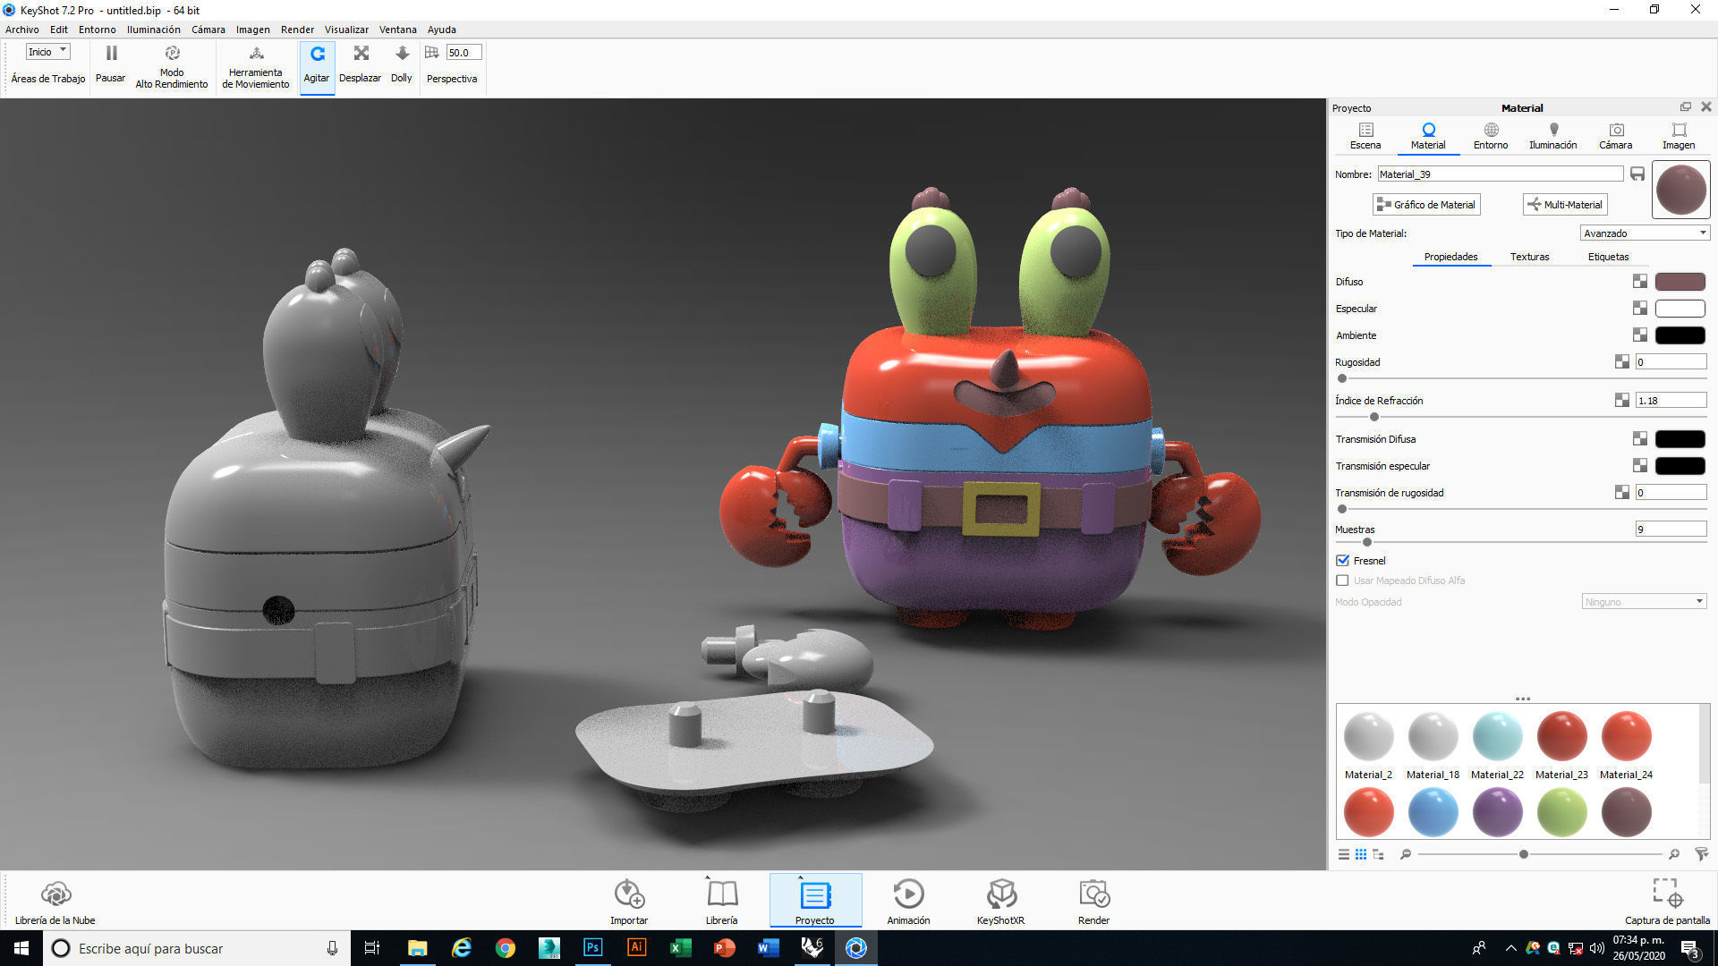Screen dimensions: 1718x966
Task: Click the perspective value field 50.0
Action: (464, 52)
